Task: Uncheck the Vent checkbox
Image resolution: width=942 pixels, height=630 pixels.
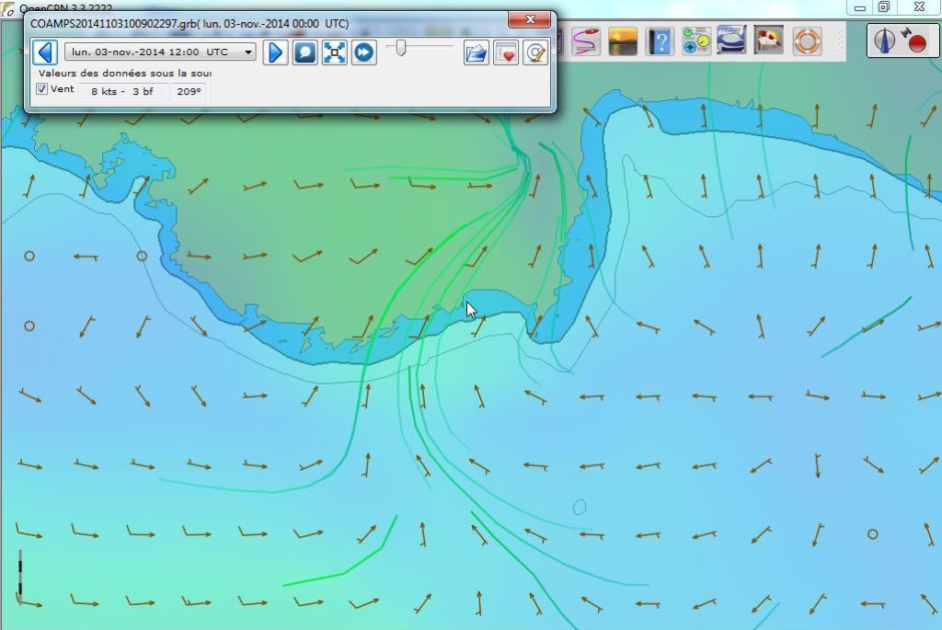Action: pyautogui.click(x=41, y=89)
